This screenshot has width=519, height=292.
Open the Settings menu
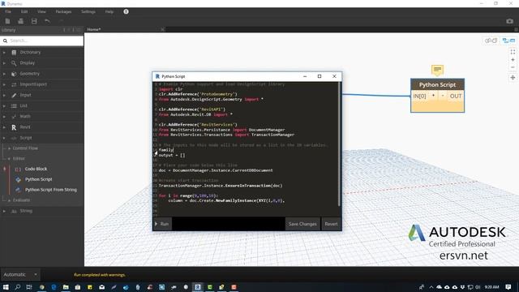(x=88, y=11)
